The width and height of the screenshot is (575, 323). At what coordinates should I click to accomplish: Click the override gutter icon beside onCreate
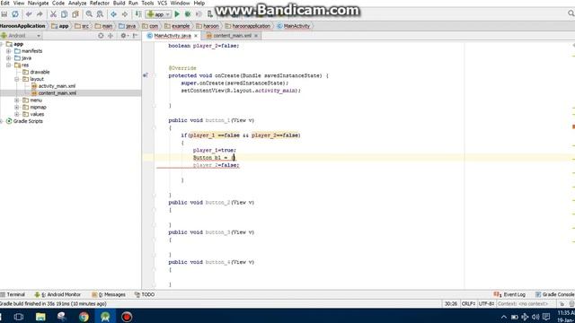point(146,75)
